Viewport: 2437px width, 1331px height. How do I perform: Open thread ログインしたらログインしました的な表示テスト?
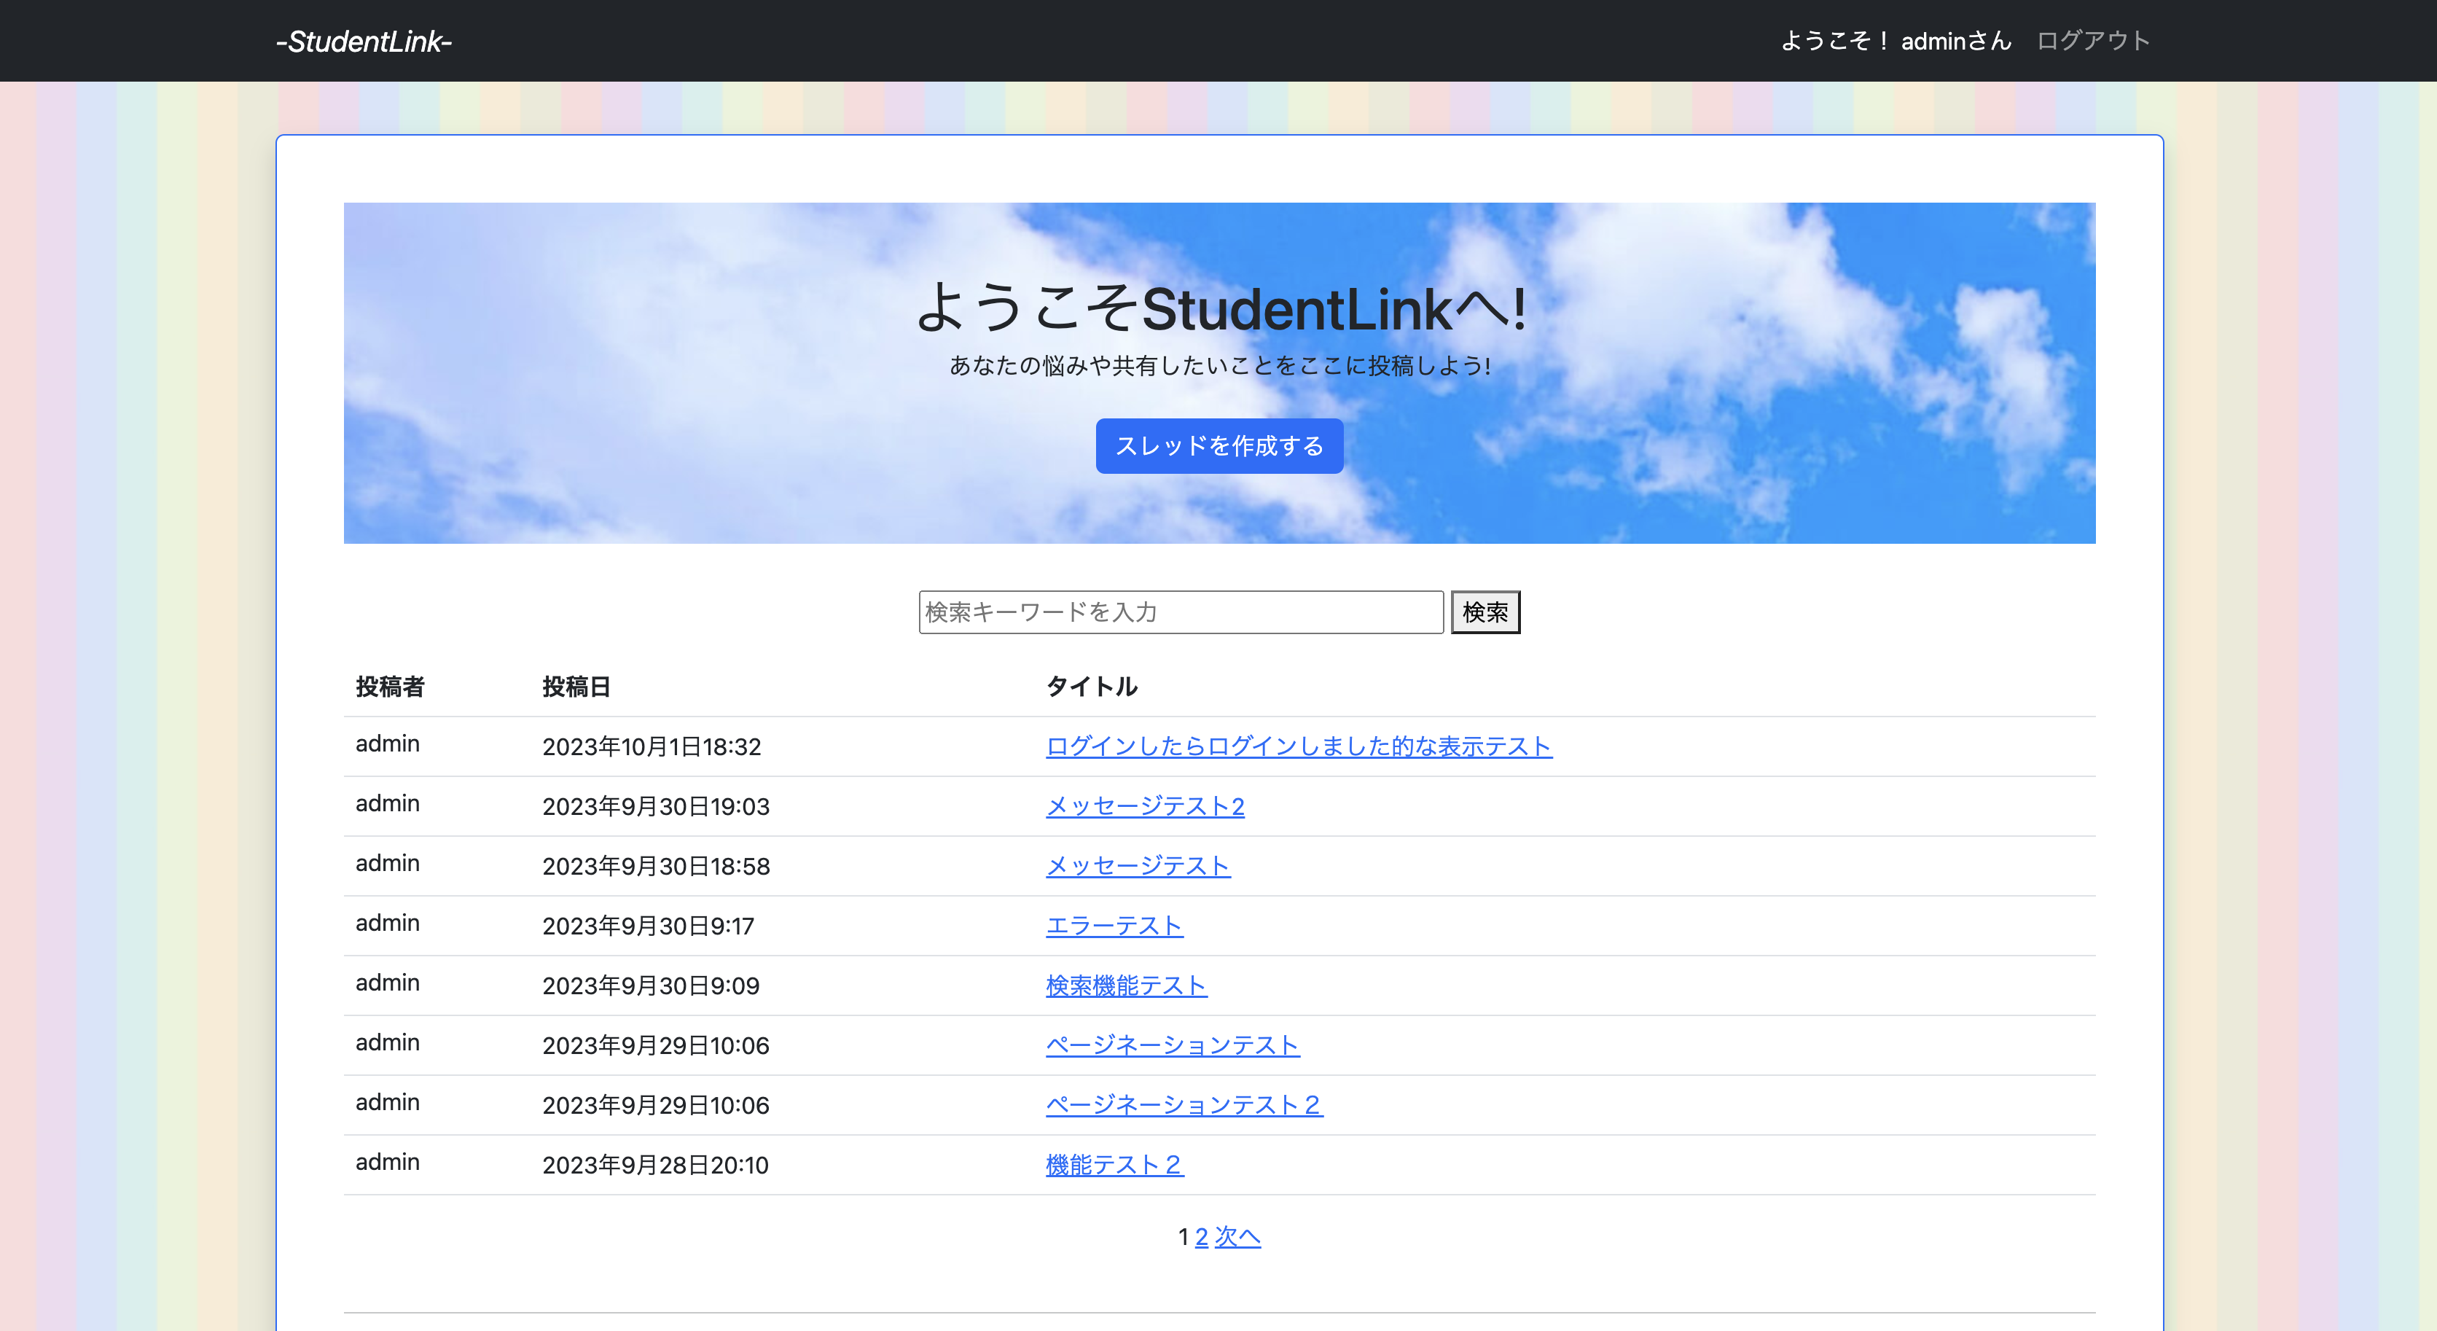click(x=1297, y=746)
